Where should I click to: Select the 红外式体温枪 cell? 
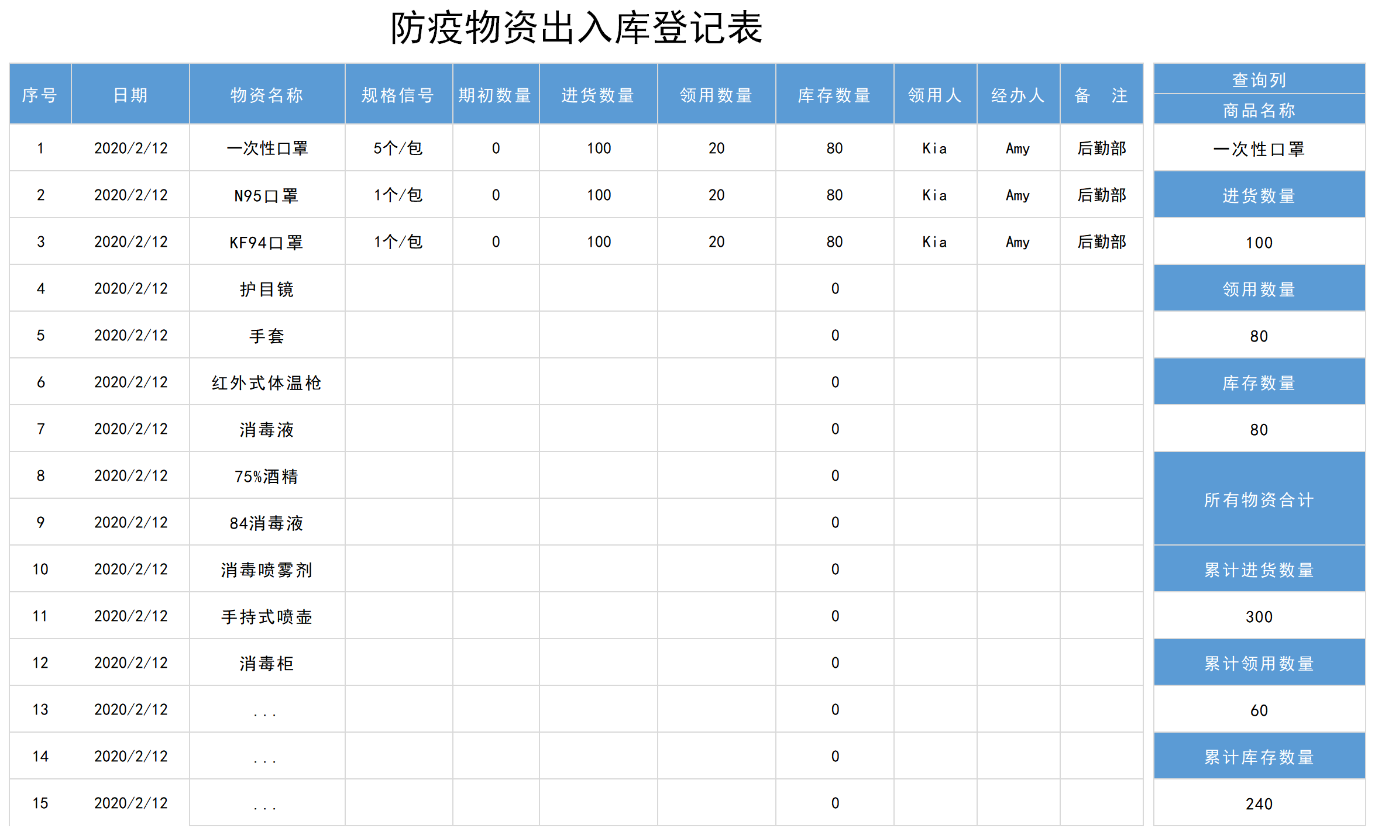[x=267, y=382]
